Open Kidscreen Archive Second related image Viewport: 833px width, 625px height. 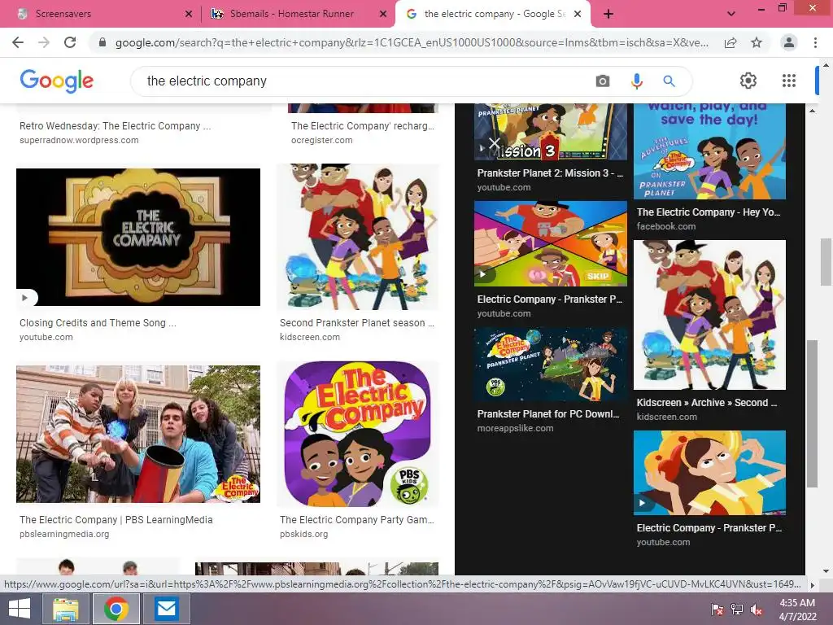(x=709, y=315)
